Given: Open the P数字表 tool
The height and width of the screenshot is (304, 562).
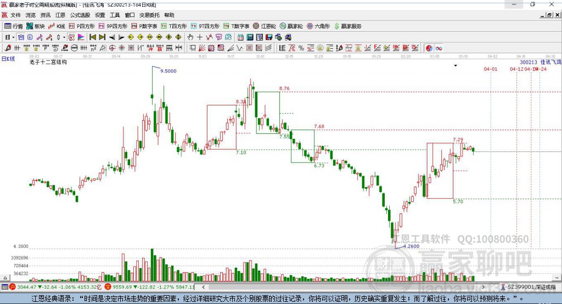Looking at the screenshot, I should [x=144, y=26].
